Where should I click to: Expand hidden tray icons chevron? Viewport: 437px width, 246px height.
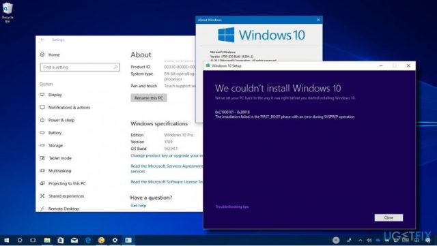360,240
